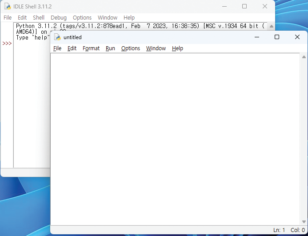Viewport: 308px width, 236px height.
Task: Open the editor's File menu
Action: 57,48
